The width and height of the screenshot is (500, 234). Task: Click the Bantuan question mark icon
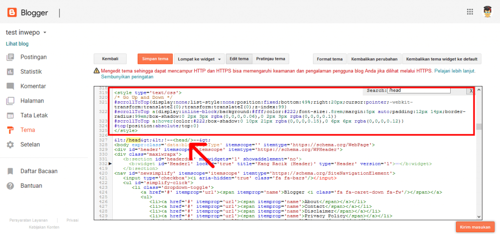(x=10, y=186)
